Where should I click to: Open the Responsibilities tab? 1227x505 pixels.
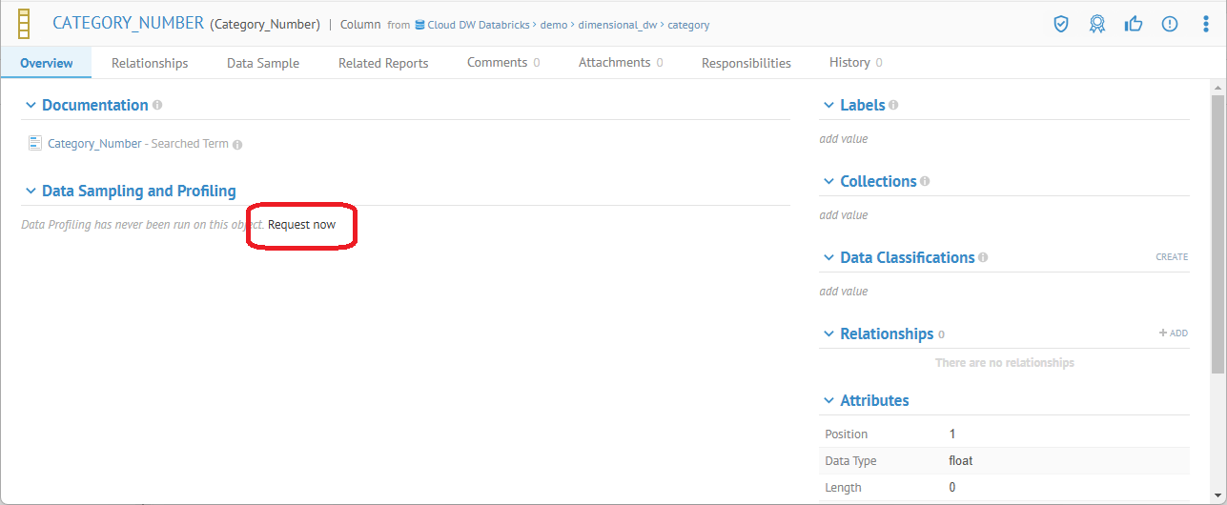point(746,63)
